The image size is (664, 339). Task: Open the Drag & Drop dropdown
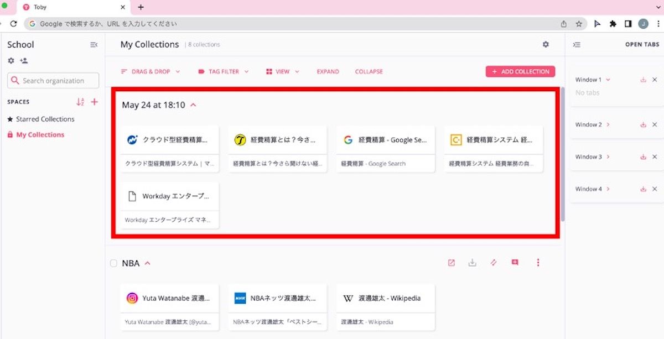point(151,72)
